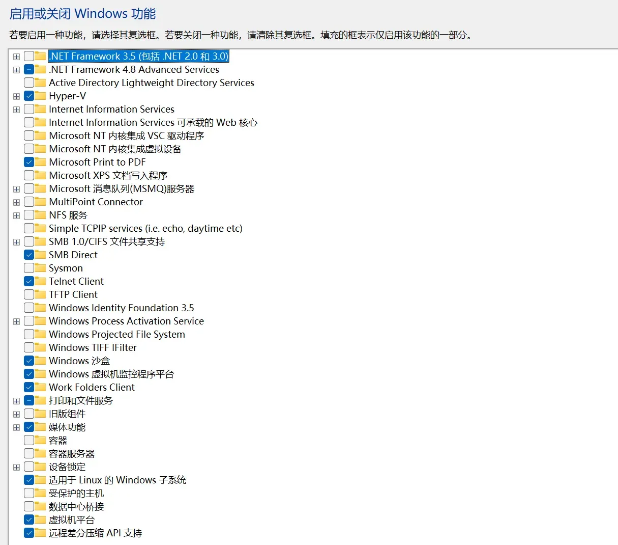Expand the Internet Information Services tree node
The image size is (618, 545).
(17, 110)
